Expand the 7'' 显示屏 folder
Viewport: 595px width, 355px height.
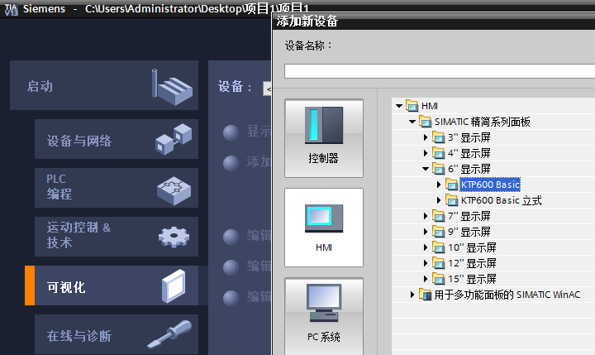click(x=426, y=216)
